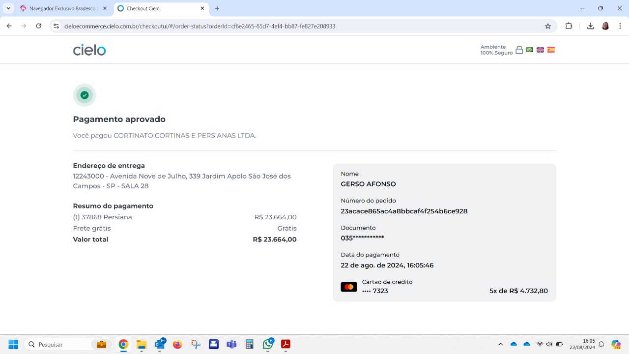This screenshot has height=354, width=629.
Task: Switch language via the Brazilian flag
Action: pos(530,50)
